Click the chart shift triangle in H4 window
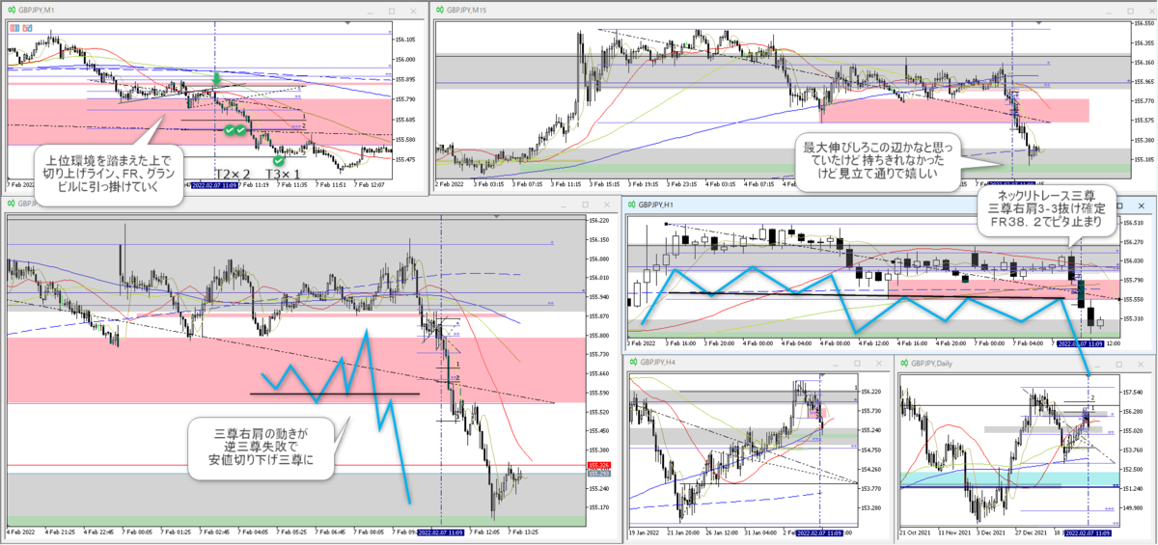The width and height of the screenshot is (1158, 545). 822,375
